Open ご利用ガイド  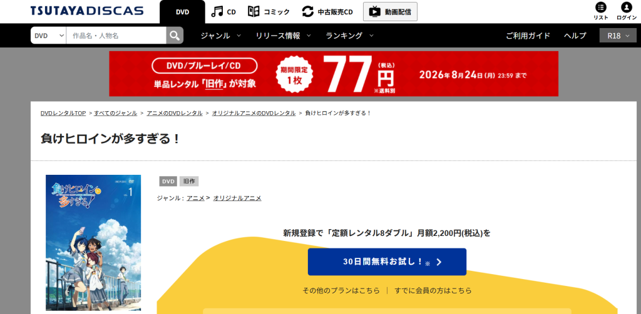pyautogui.click(x=528, y=36)
